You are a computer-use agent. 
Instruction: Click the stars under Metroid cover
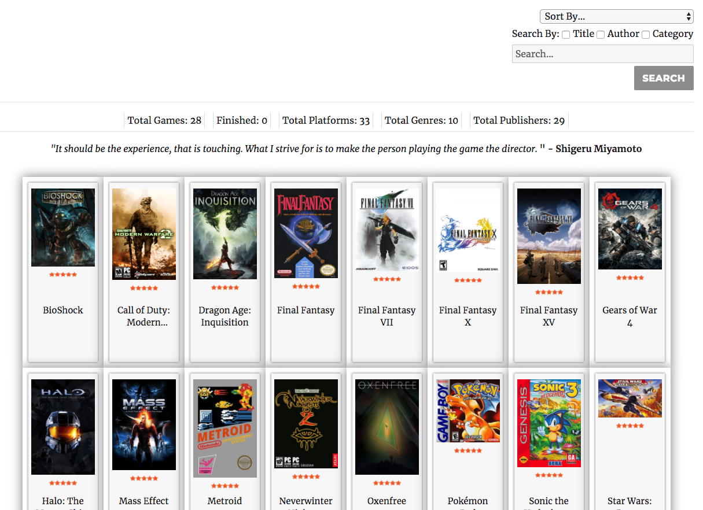pyautogui.click(x=225, y=486)
